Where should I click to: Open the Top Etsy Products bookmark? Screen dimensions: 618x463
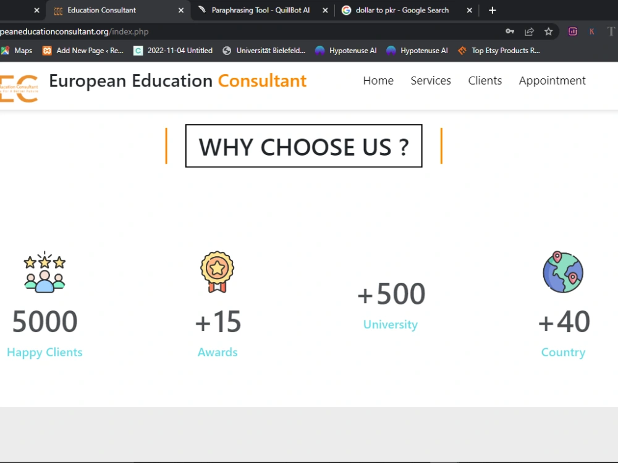tap(499, 51)
